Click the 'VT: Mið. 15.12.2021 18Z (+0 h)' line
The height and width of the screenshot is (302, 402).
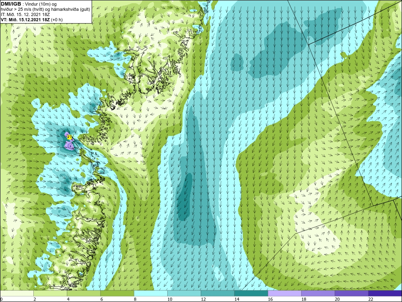(31, 20)
